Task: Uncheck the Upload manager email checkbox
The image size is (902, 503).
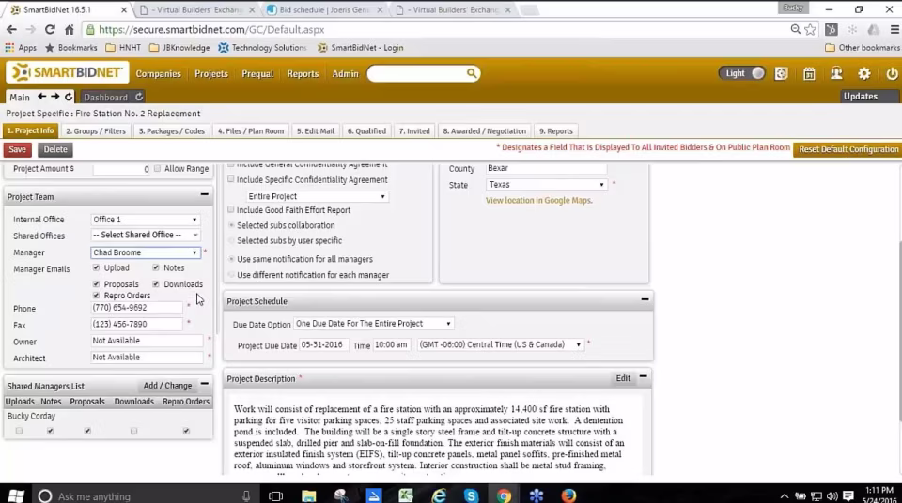Action: (x=96, y=268)
